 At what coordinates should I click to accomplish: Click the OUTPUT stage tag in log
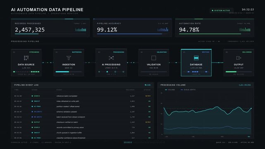tap(36, 122)
